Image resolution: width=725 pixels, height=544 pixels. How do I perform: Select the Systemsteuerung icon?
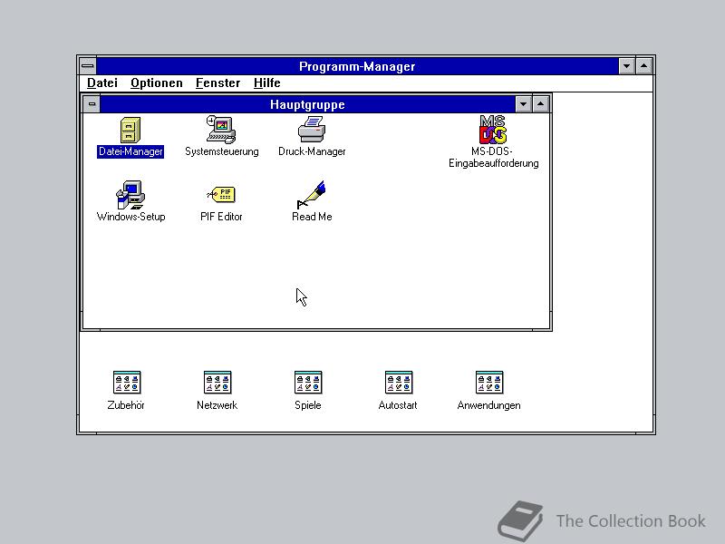point(221,130)
